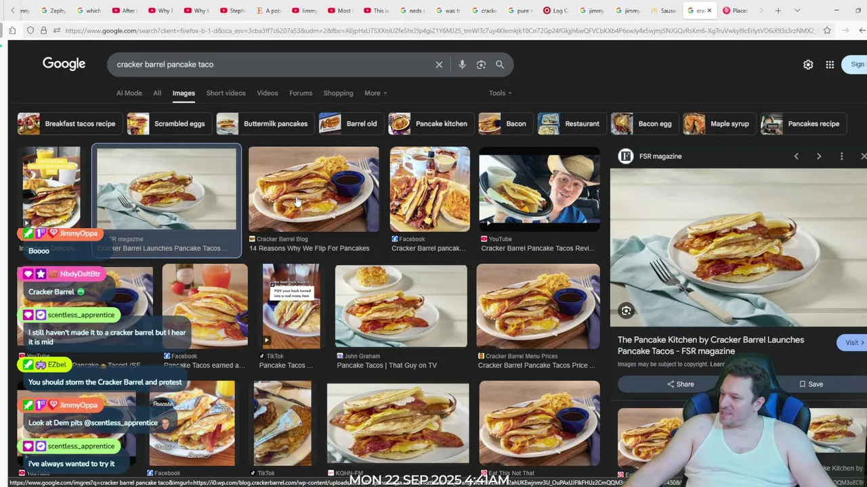Show previous image in preview panel
The image size is (867, 487).
tap(796, 156)
